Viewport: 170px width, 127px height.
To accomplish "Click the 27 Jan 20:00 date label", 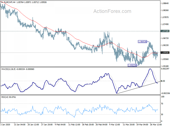I will click(x=47, y=124).
